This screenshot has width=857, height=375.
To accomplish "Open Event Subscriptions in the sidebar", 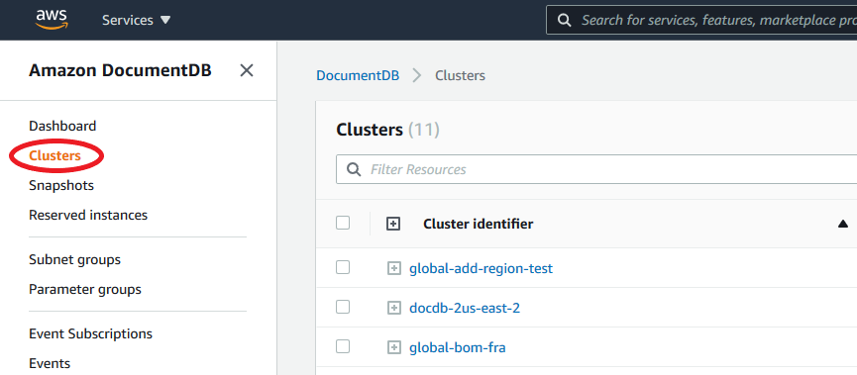I will [91, 333].
